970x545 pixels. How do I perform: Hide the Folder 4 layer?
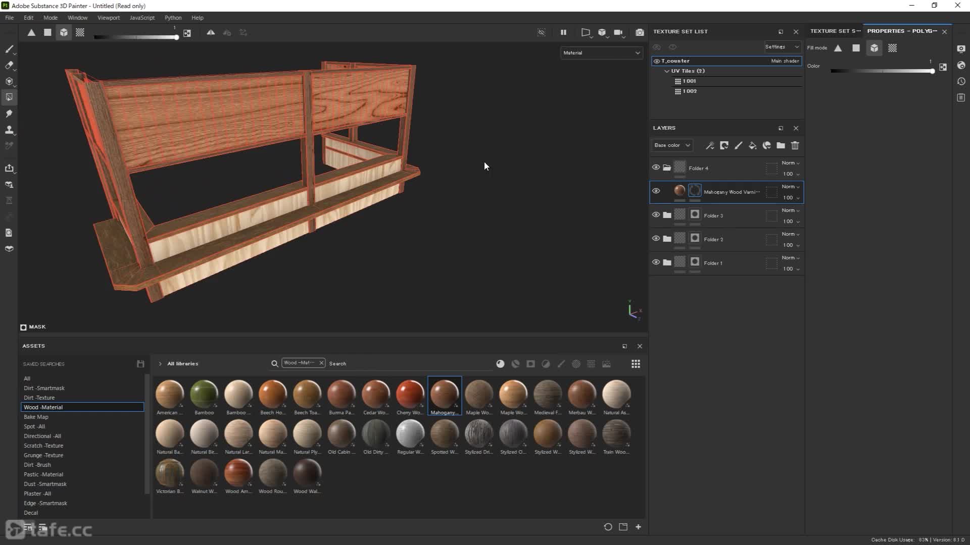(656, 168)
